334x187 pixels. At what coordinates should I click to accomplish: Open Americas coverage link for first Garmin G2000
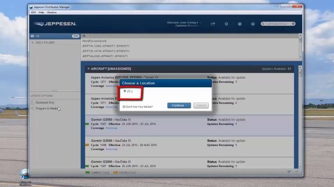click(112, 128)
